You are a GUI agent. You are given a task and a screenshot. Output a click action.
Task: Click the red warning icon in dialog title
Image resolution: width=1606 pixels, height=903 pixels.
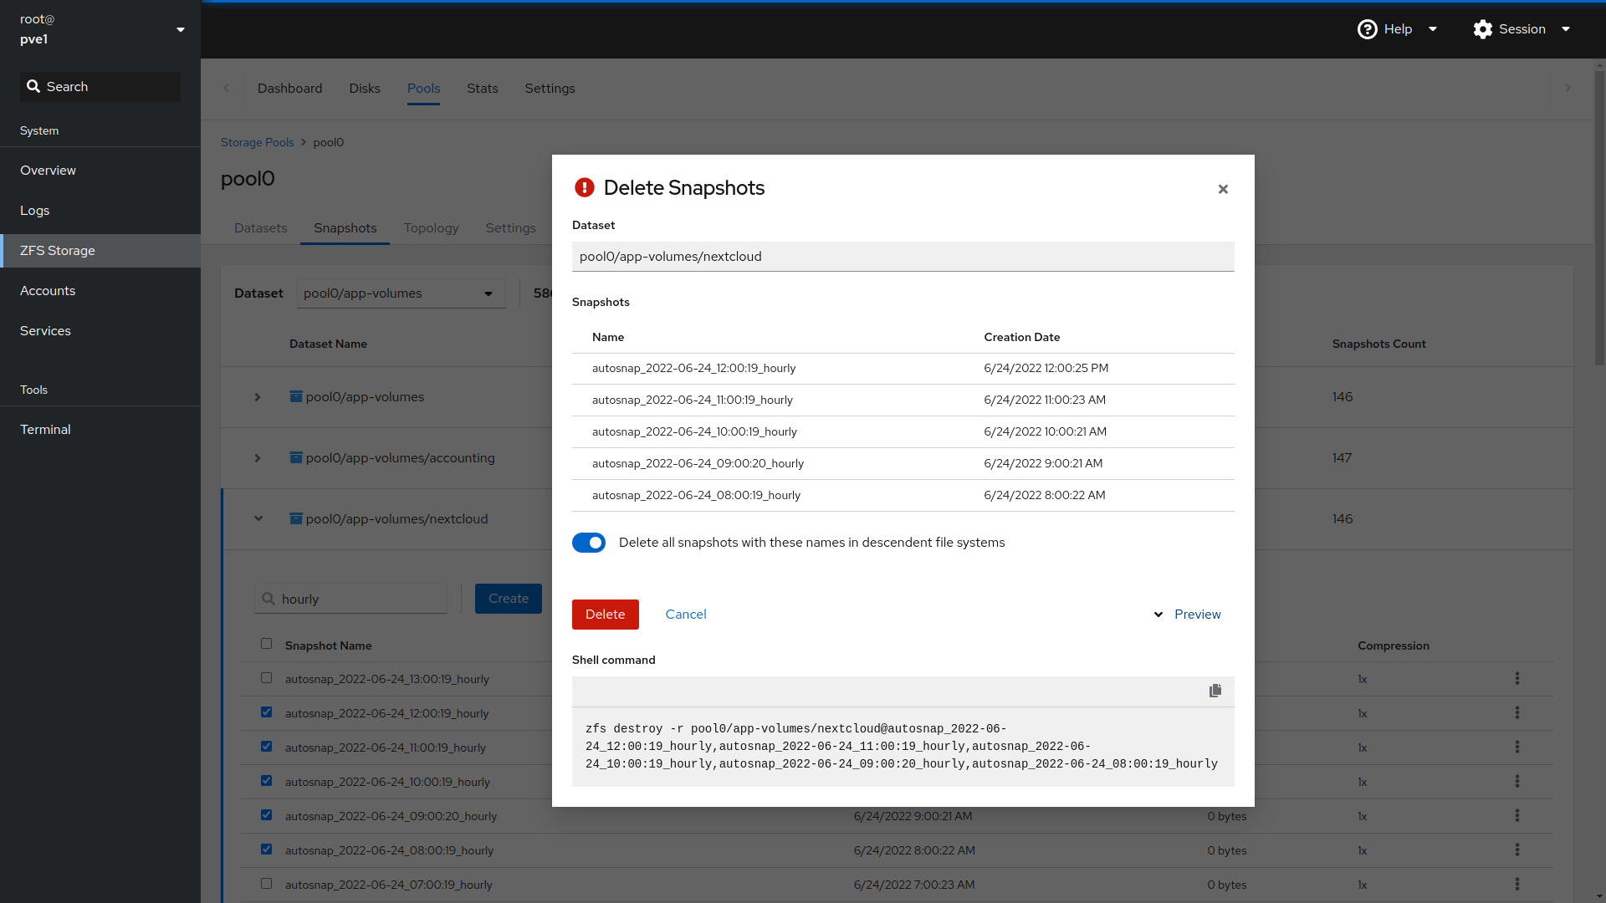[x=584, y=187]
